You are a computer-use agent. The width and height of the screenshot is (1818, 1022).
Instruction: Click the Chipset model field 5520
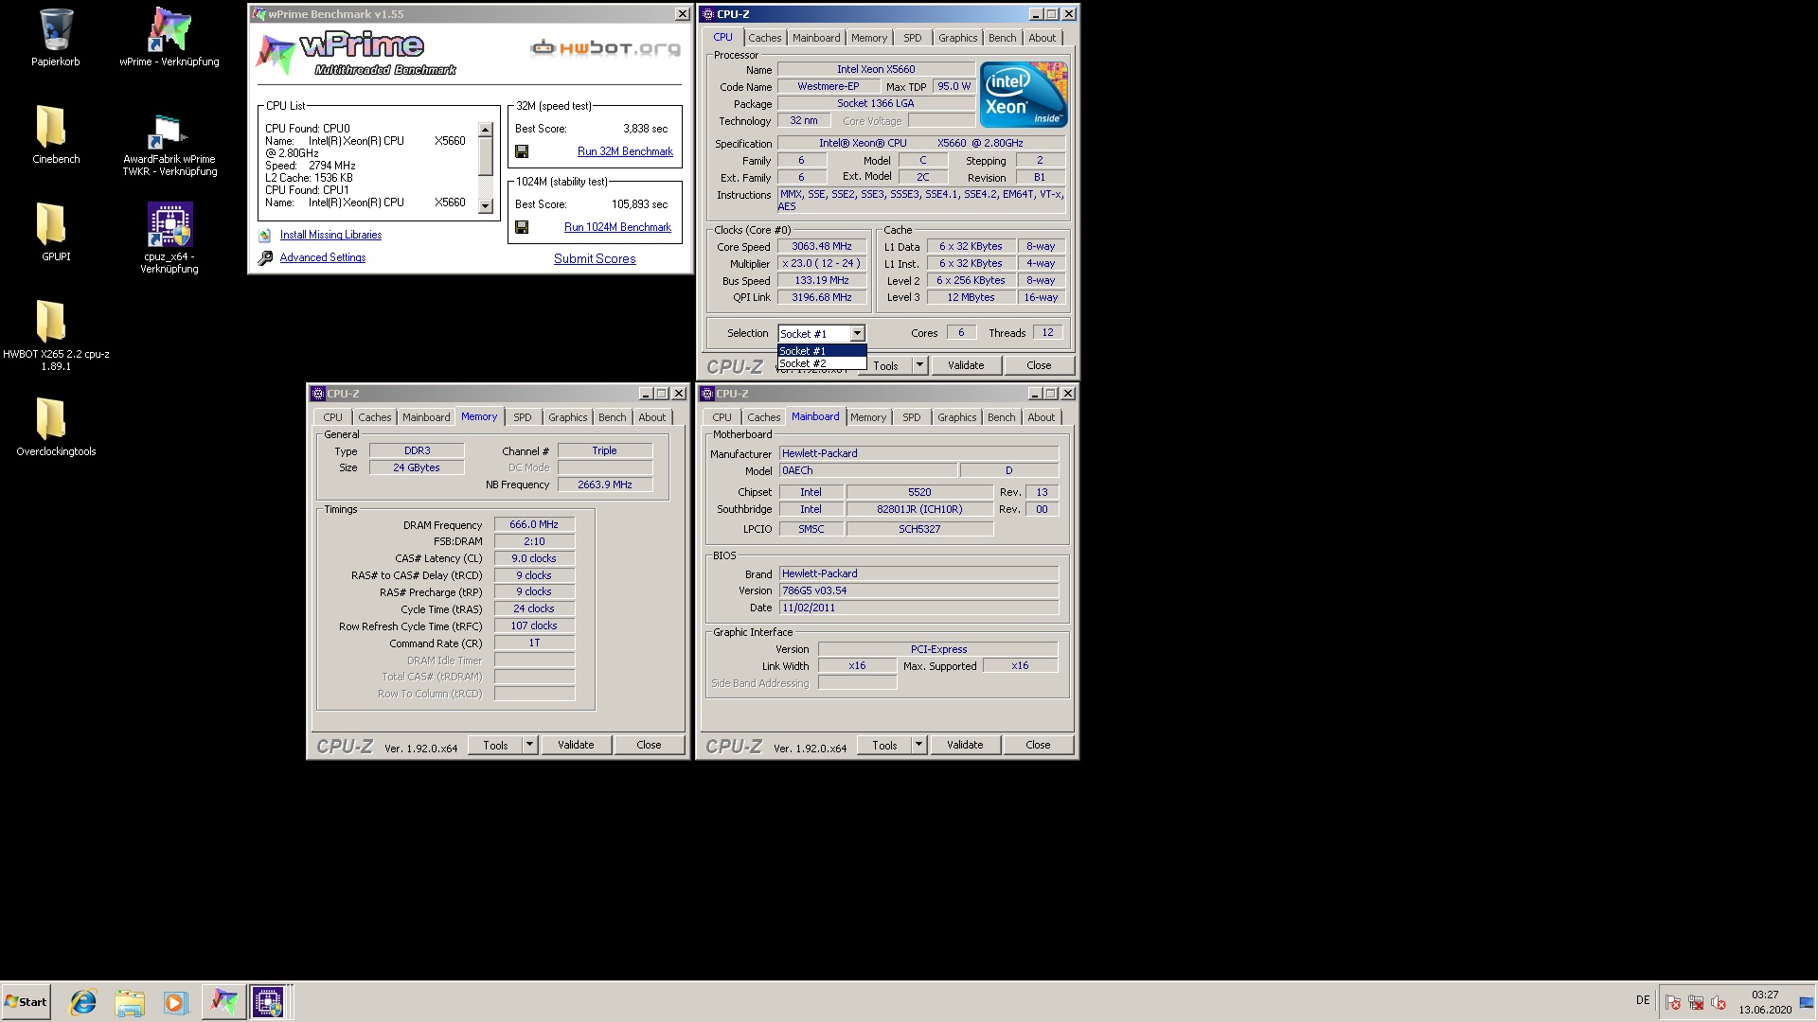pos(919,492)
